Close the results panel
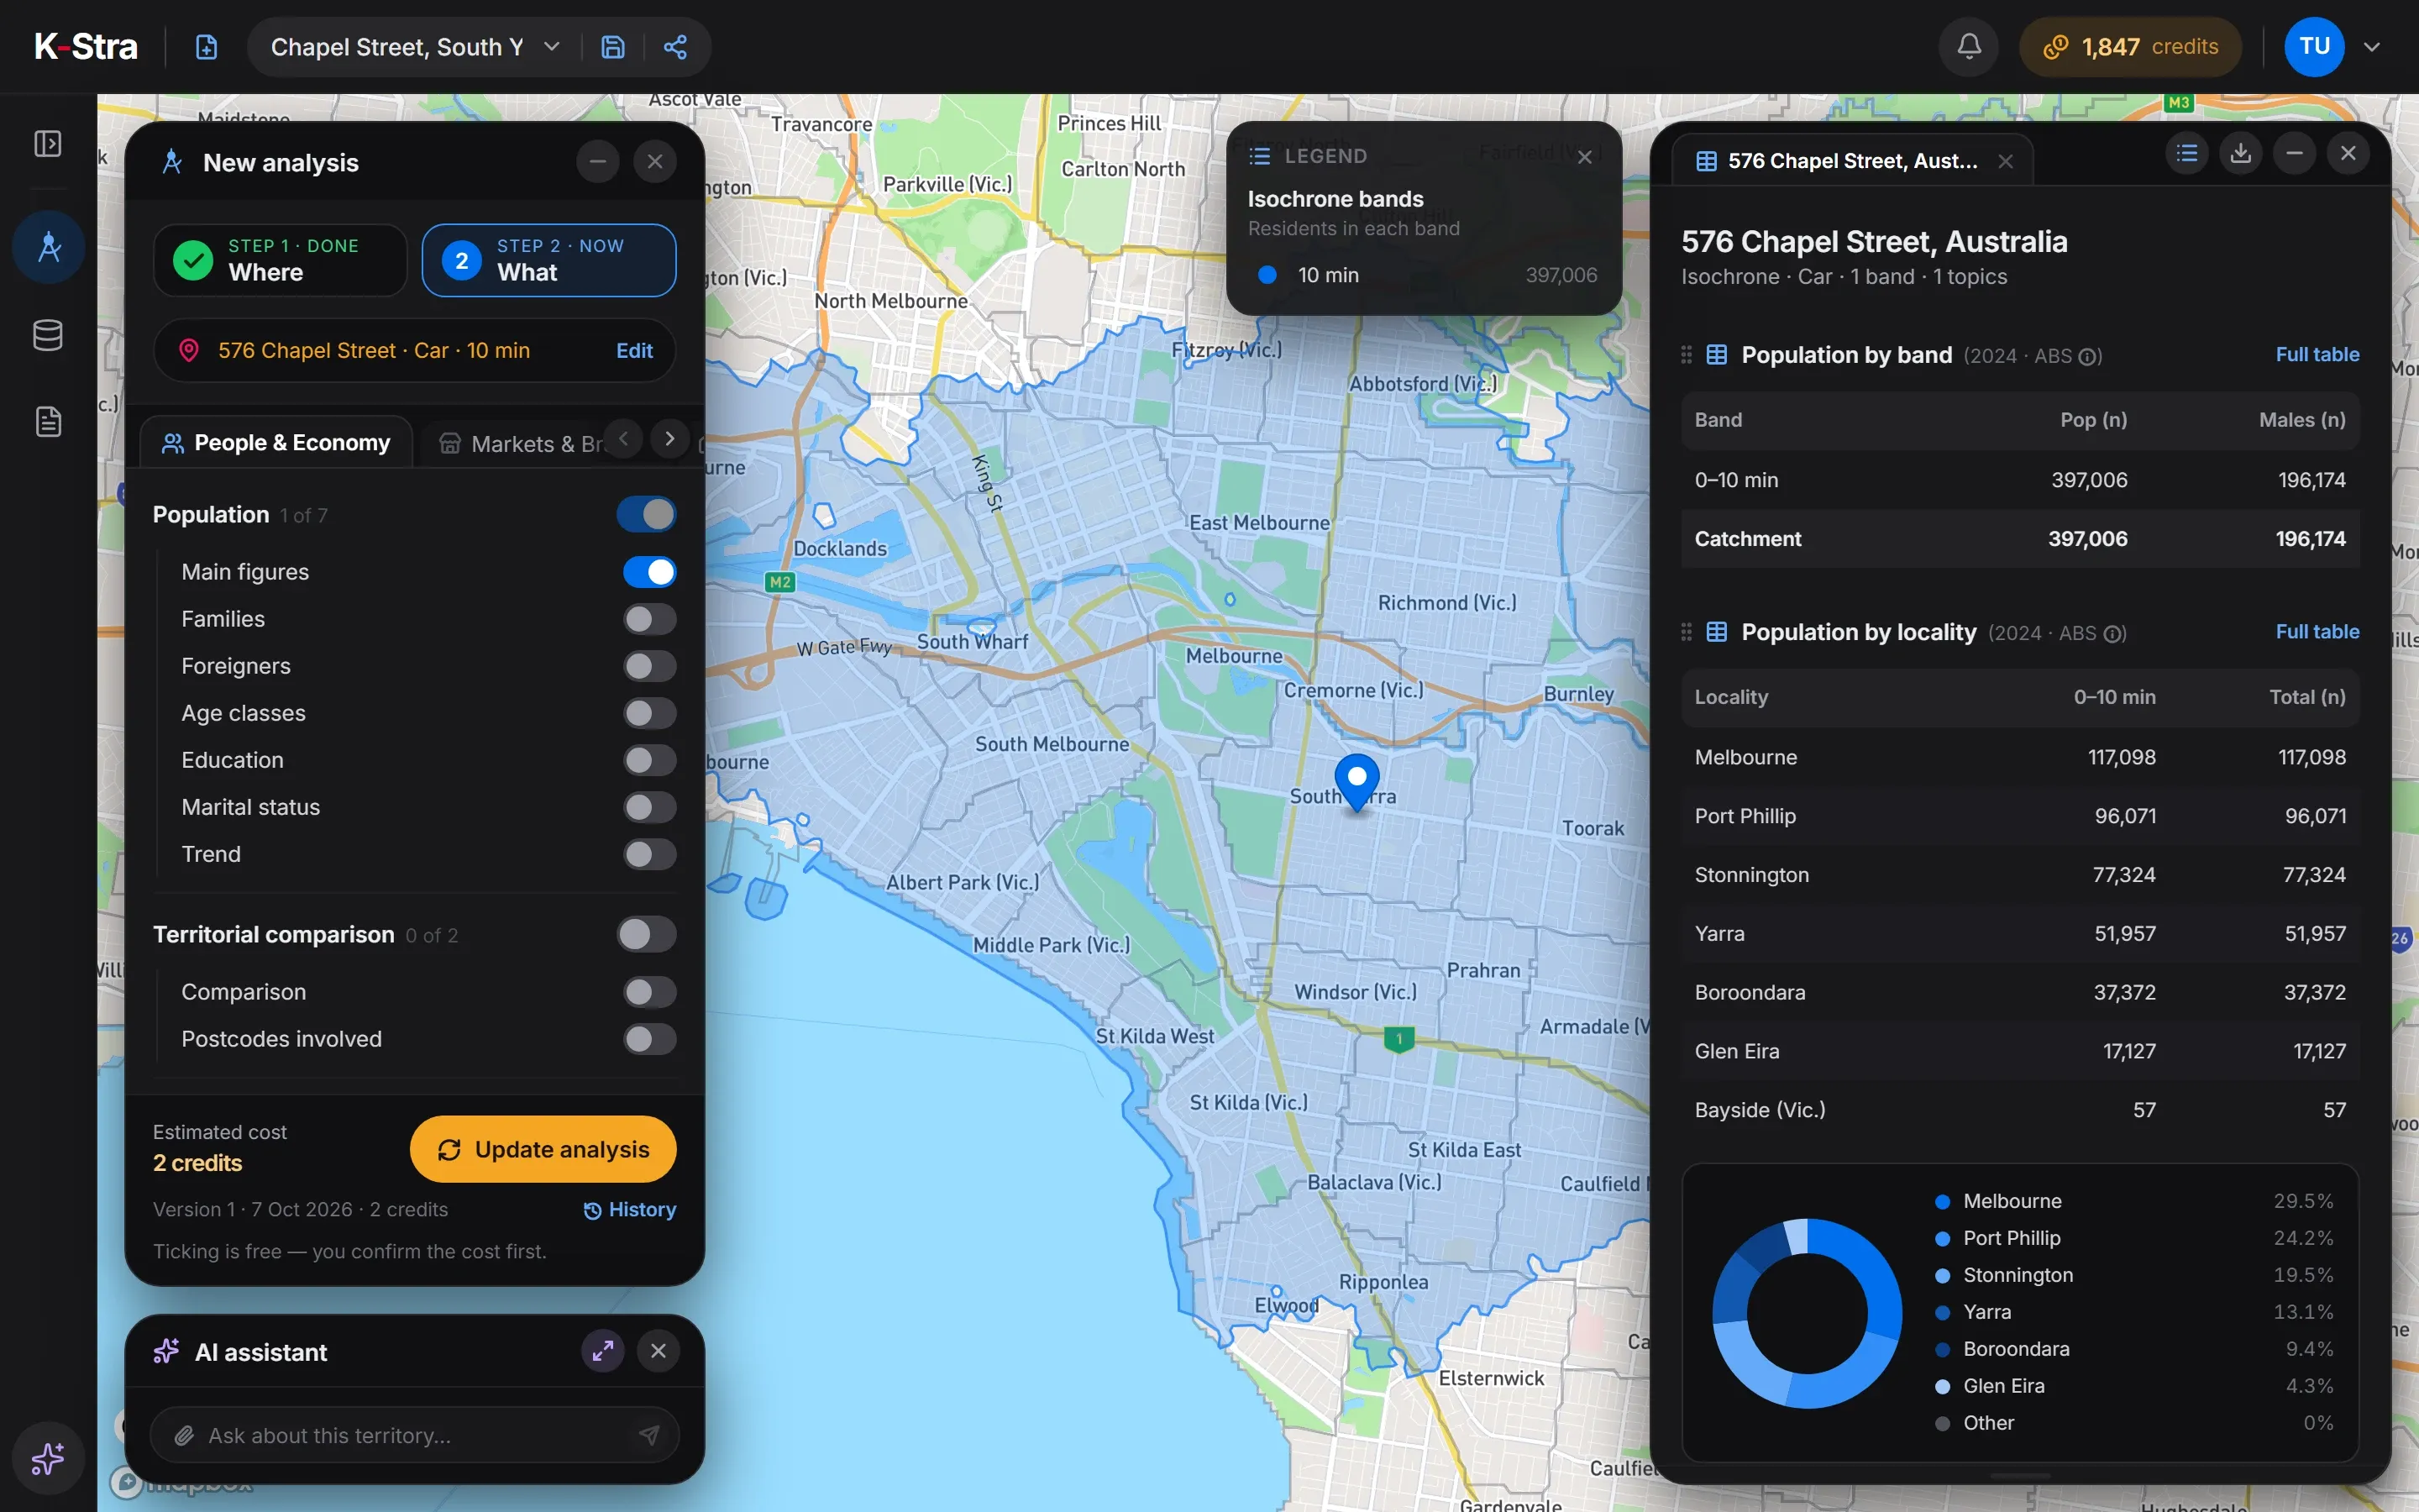 [2348, 154]
